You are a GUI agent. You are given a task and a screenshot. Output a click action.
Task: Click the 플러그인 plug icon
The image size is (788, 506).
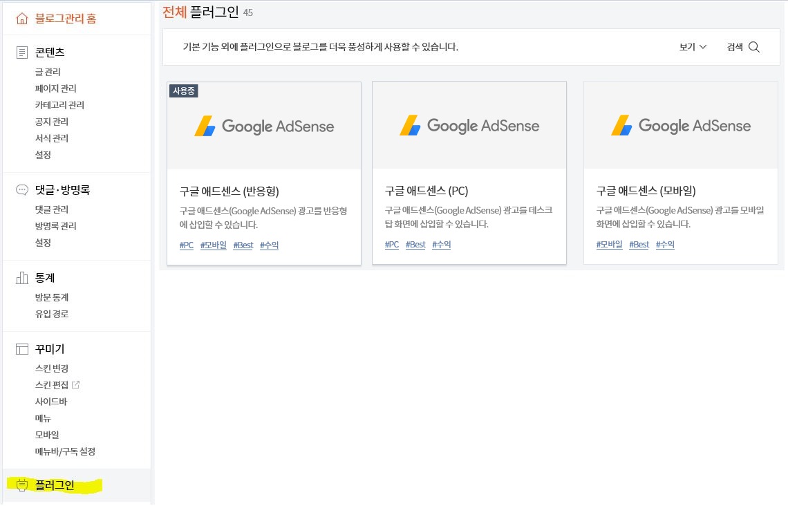(22, 485)
